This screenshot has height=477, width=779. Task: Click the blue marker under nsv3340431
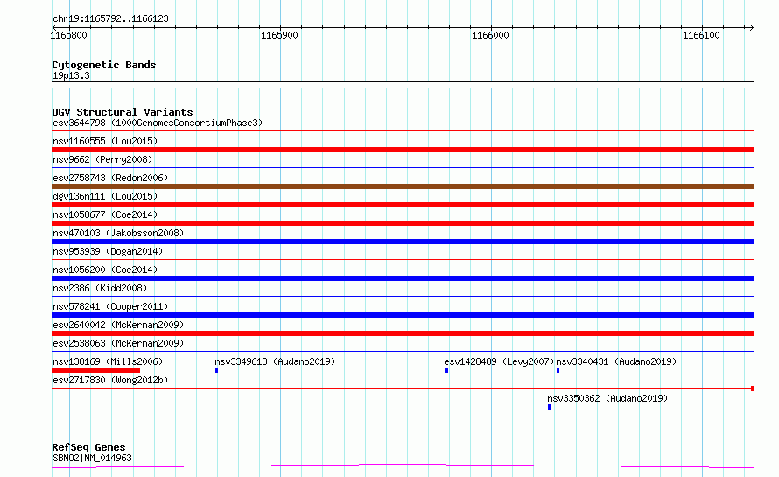click(558, 370)
